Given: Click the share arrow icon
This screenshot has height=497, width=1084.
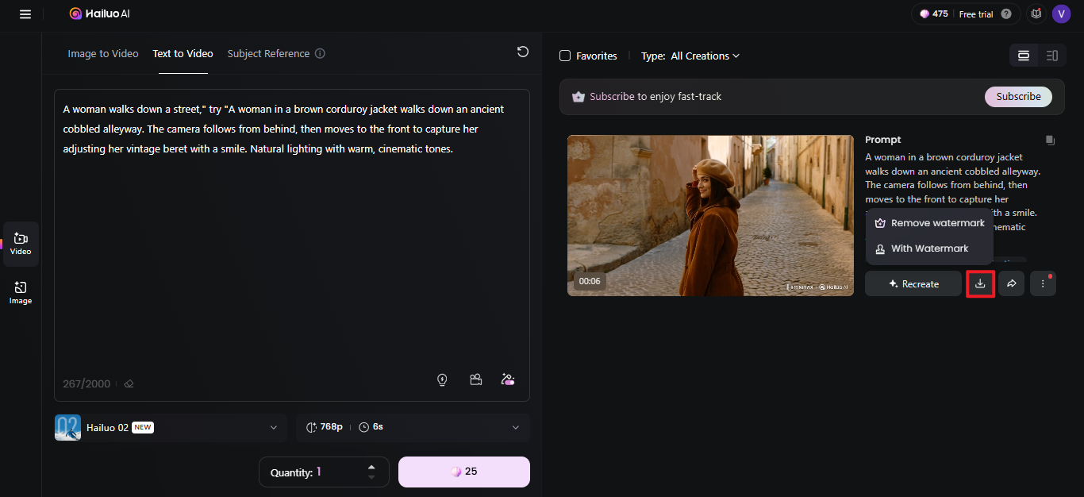Looking at the screenshot, I should point(1012,283).
